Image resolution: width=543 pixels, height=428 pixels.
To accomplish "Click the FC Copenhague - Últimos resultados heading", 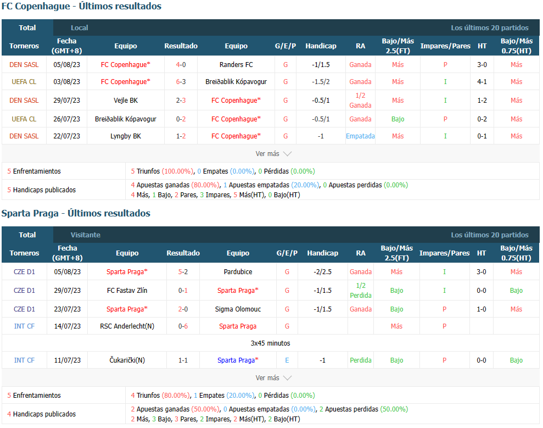I will [x=81, y=6].
